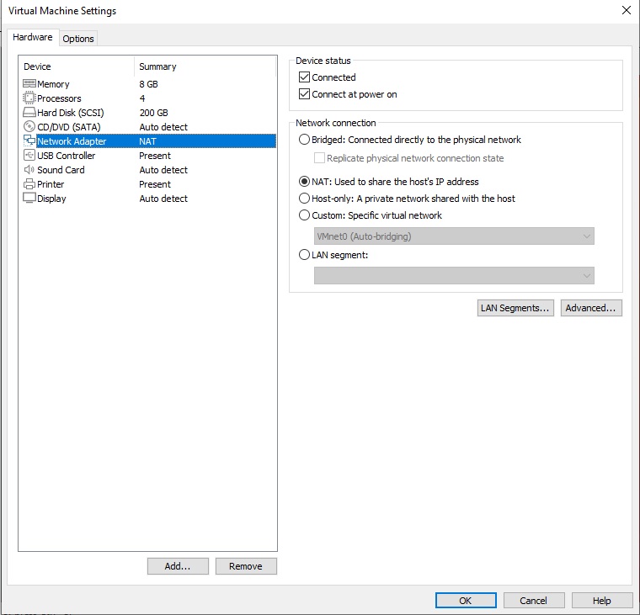Add a new hardware device
640x615 pixels.
[x=178, y=566]
